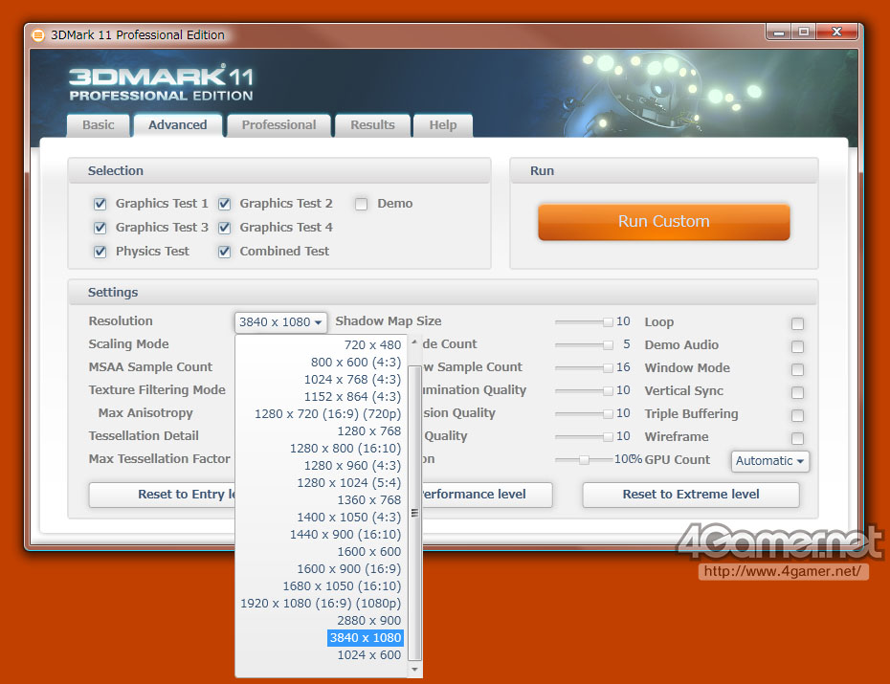890x684 pixels.
Task: Go to the Professional tab
Action: (278, 125)
